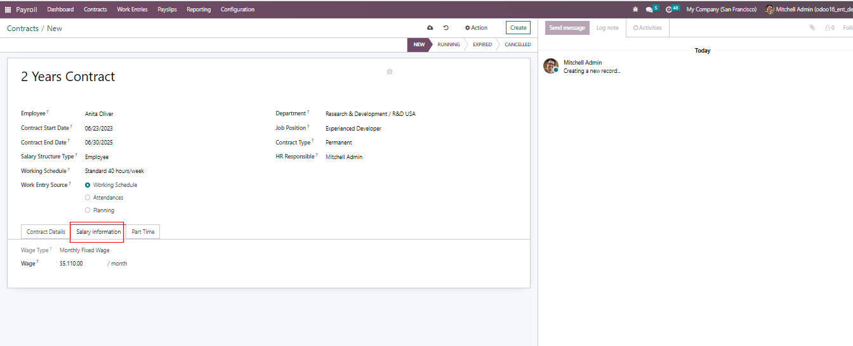Select Attendances as work entry source
The image size is (853, 346).
(88, 198)
